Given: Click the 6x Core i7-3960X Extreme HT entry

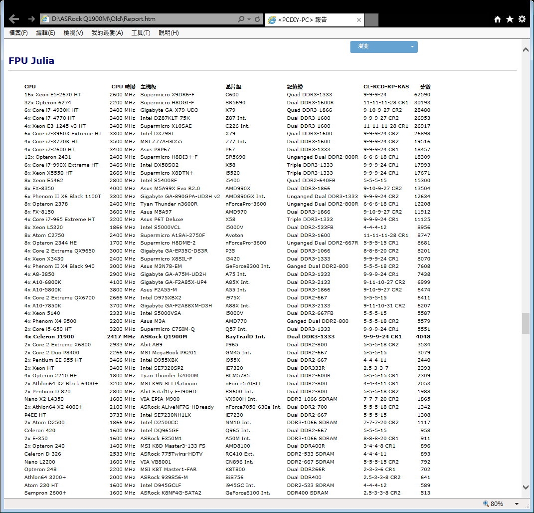Looking at the screenshot, I should (63, 133).
